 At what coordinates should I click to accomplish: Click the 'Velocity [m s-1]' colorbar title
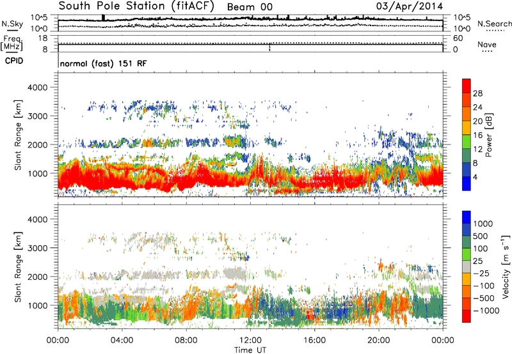[x=506, y=267]
